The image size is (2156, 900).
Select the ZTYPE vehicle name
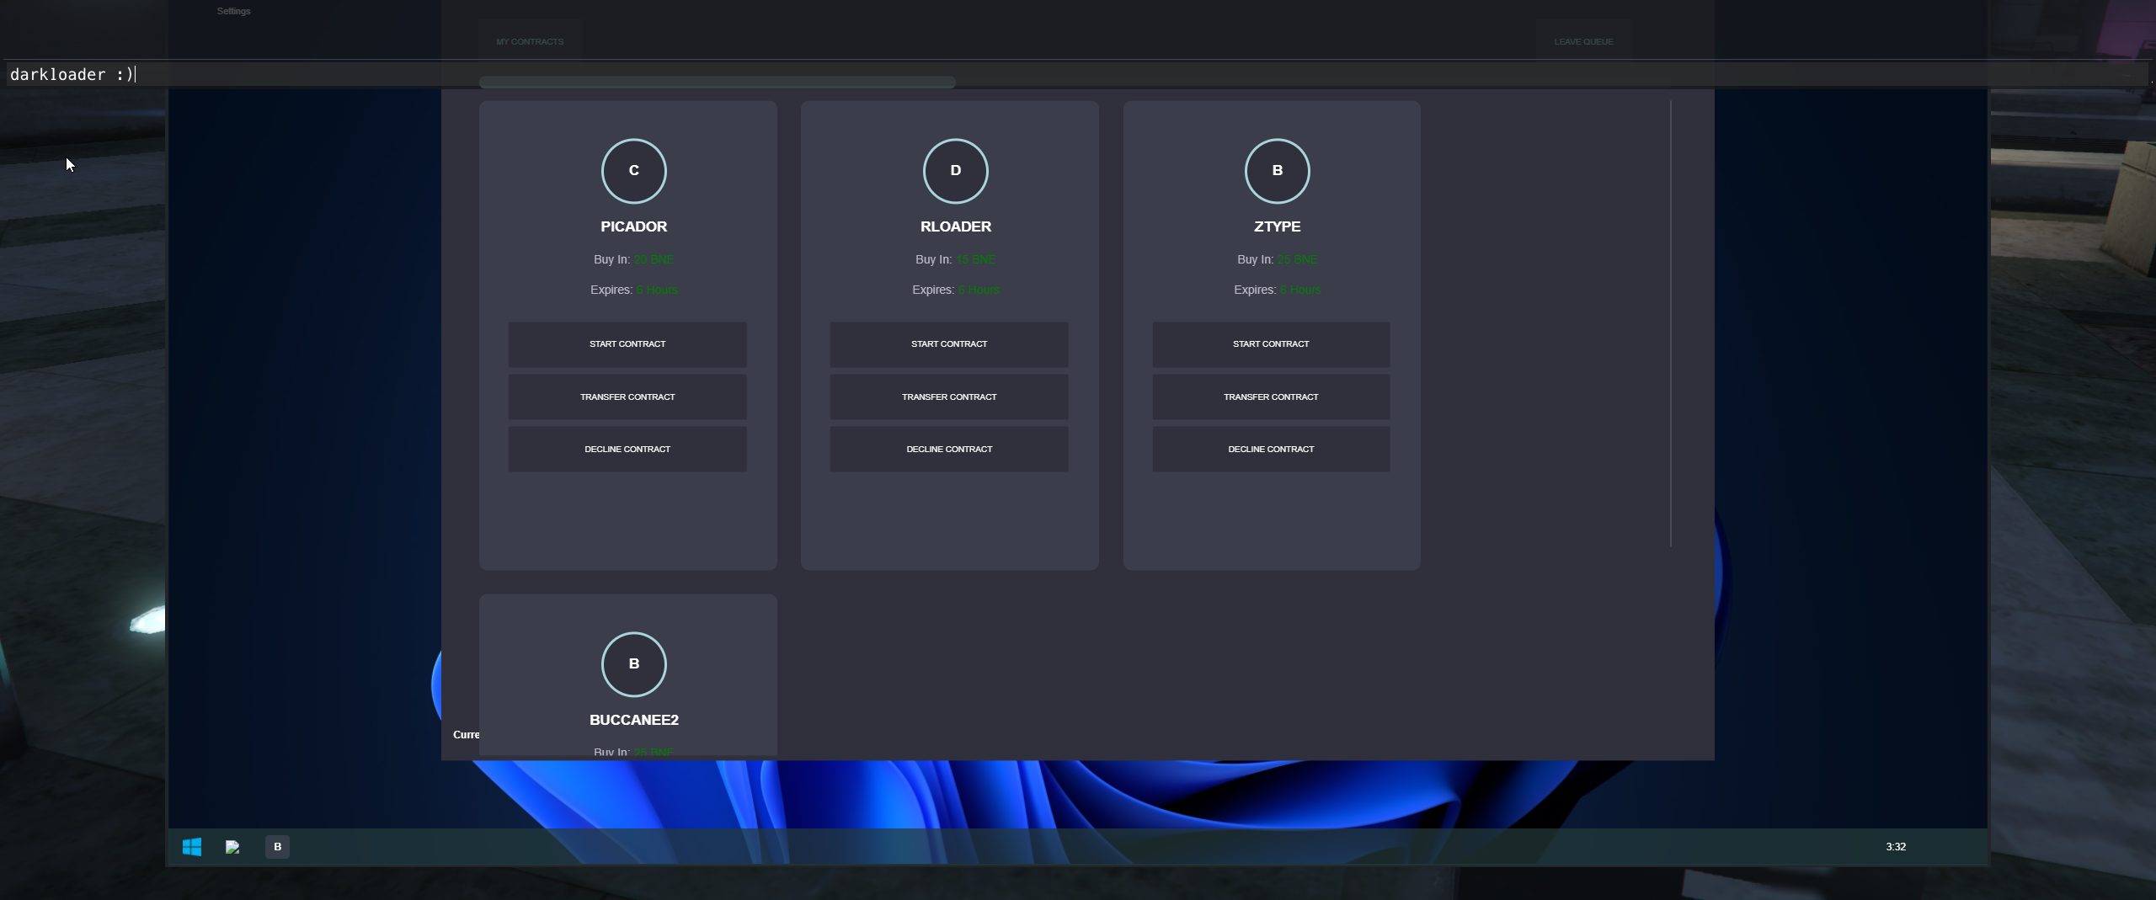click(1277, 226)
